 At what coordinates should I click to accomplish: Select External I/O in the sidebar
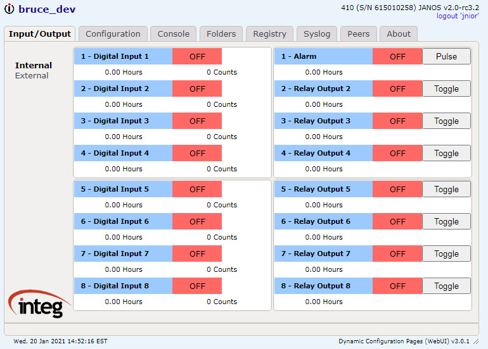pos(32,75)
